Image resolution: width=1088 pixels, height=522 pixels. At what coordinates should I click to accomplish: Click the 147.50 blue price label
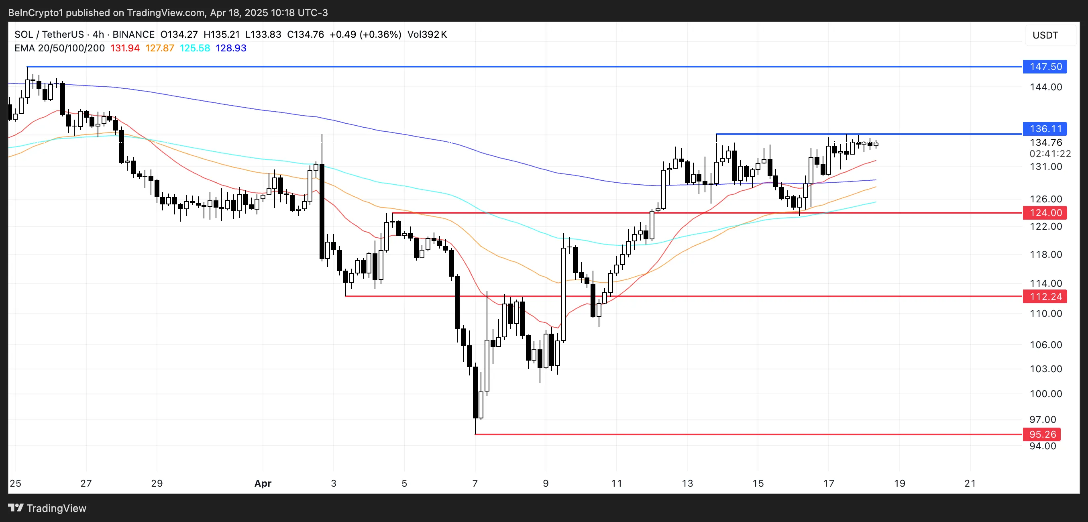(x=1045, y=67)
